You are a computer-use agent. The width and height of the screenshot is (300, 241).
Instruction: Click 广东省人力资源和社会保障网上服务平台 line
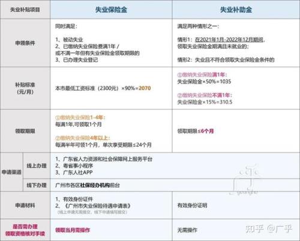(x=104, y=159)
